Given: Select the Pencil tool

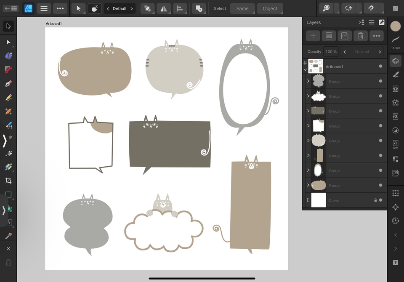Looking at the screenshot, I should coord(8,98).
